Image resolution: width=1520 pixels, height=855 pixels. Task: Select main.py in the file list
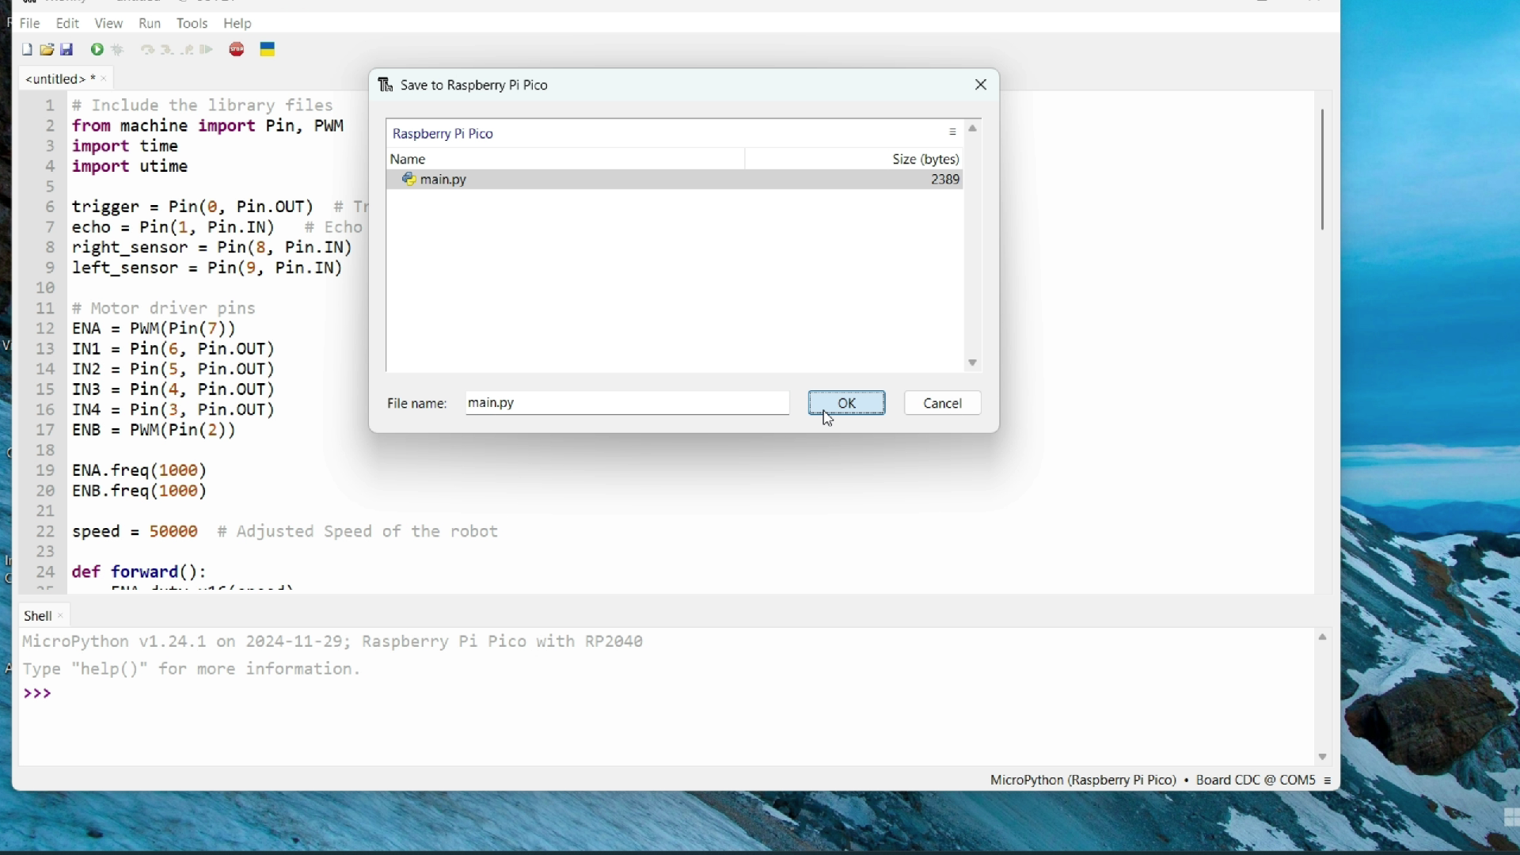[x=443, y=180]
